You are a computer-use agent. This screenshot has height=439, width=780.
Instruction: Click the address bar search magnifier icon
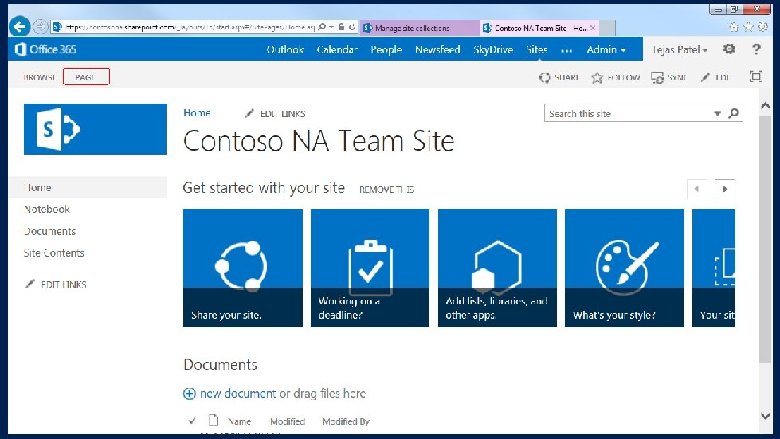pyautogui.click(x=322, y=27)
